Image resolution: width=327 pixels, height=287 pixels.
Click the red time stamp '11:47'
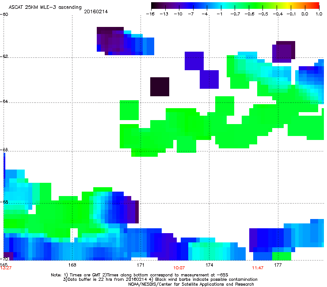[258, 268]
